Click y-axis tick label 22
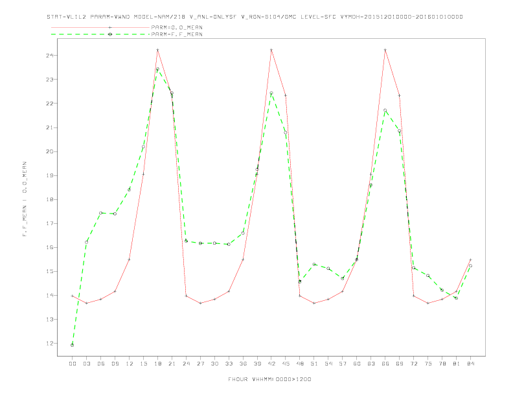This screenshot has height=396, width=513. (x=50, y=104)
